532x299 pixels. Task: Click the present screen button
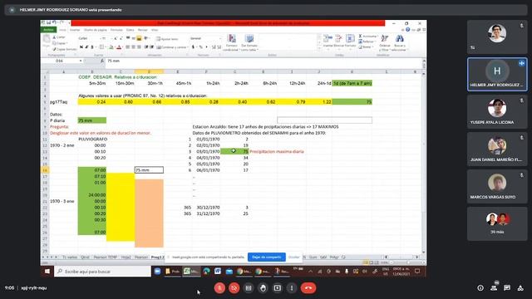[277, 288]
